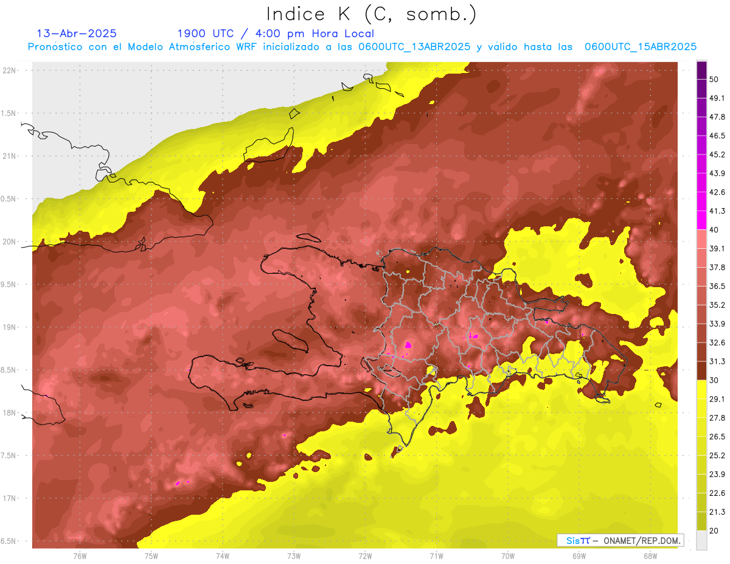Viewport: 730px width, 564px height.
Task: Click the "17N" latitude label
Action: 10,498
